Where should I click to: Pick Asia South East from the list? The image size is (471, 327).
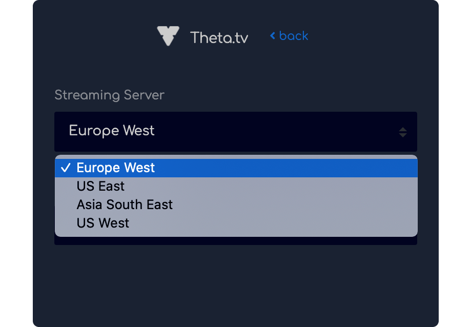(236, 205)
